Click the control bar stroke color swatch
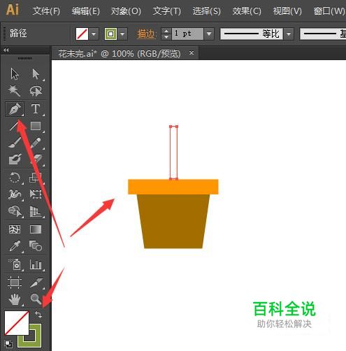 click(110, 34)
